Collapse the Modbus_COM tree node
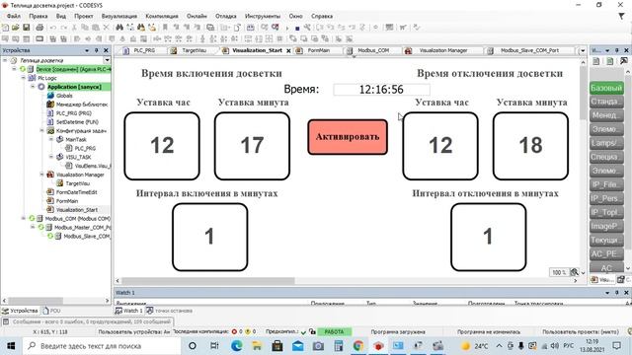This screenshot has width=632, height=355. (24, 218)
